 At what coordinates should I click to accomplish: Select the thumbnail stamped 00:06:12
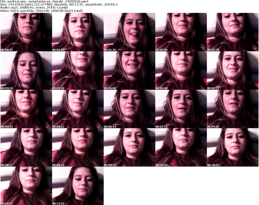pyautogui.click(x=78, y=109)
